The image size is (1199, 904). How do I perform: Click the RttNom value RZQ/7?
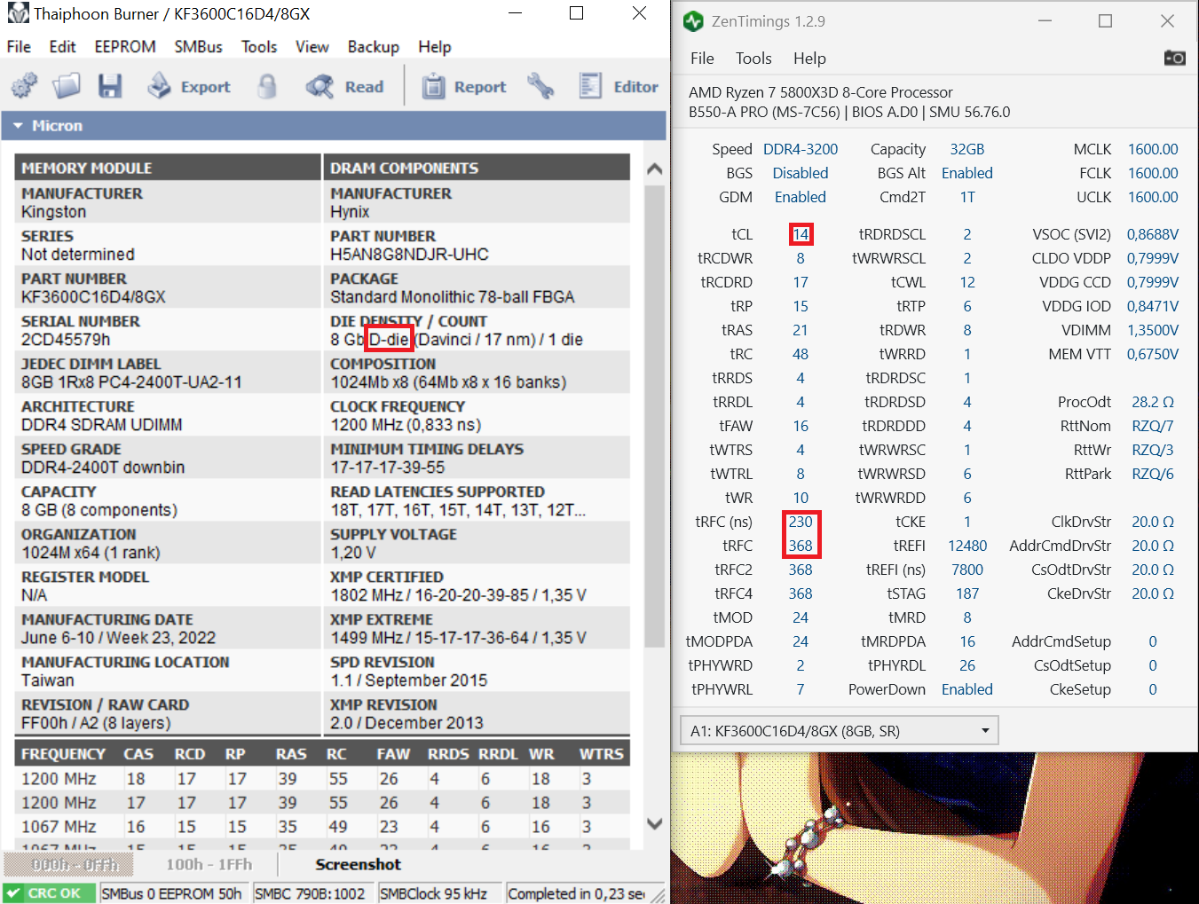pyautogui.click(x=1153, y=426)
